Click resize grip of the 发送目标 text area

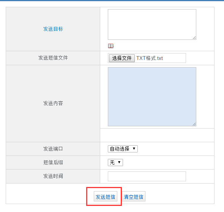(194, 38)
